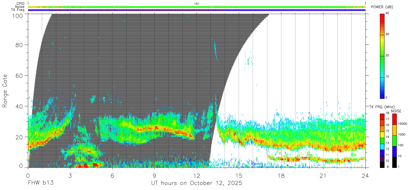The width and height of the screenshot is (411, 190).
Task: Click the FHW b13 radar beam label
Action: (x=40, y=183)
